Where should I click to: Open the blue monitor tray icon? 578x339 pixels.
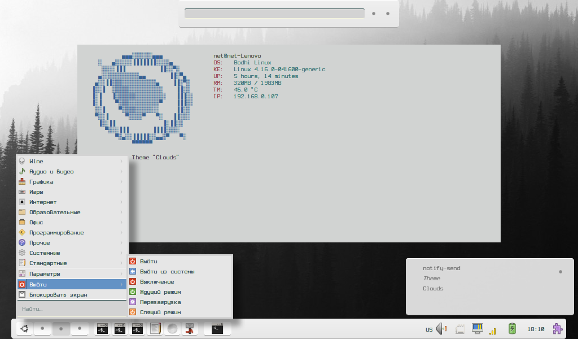click(478, 328)
